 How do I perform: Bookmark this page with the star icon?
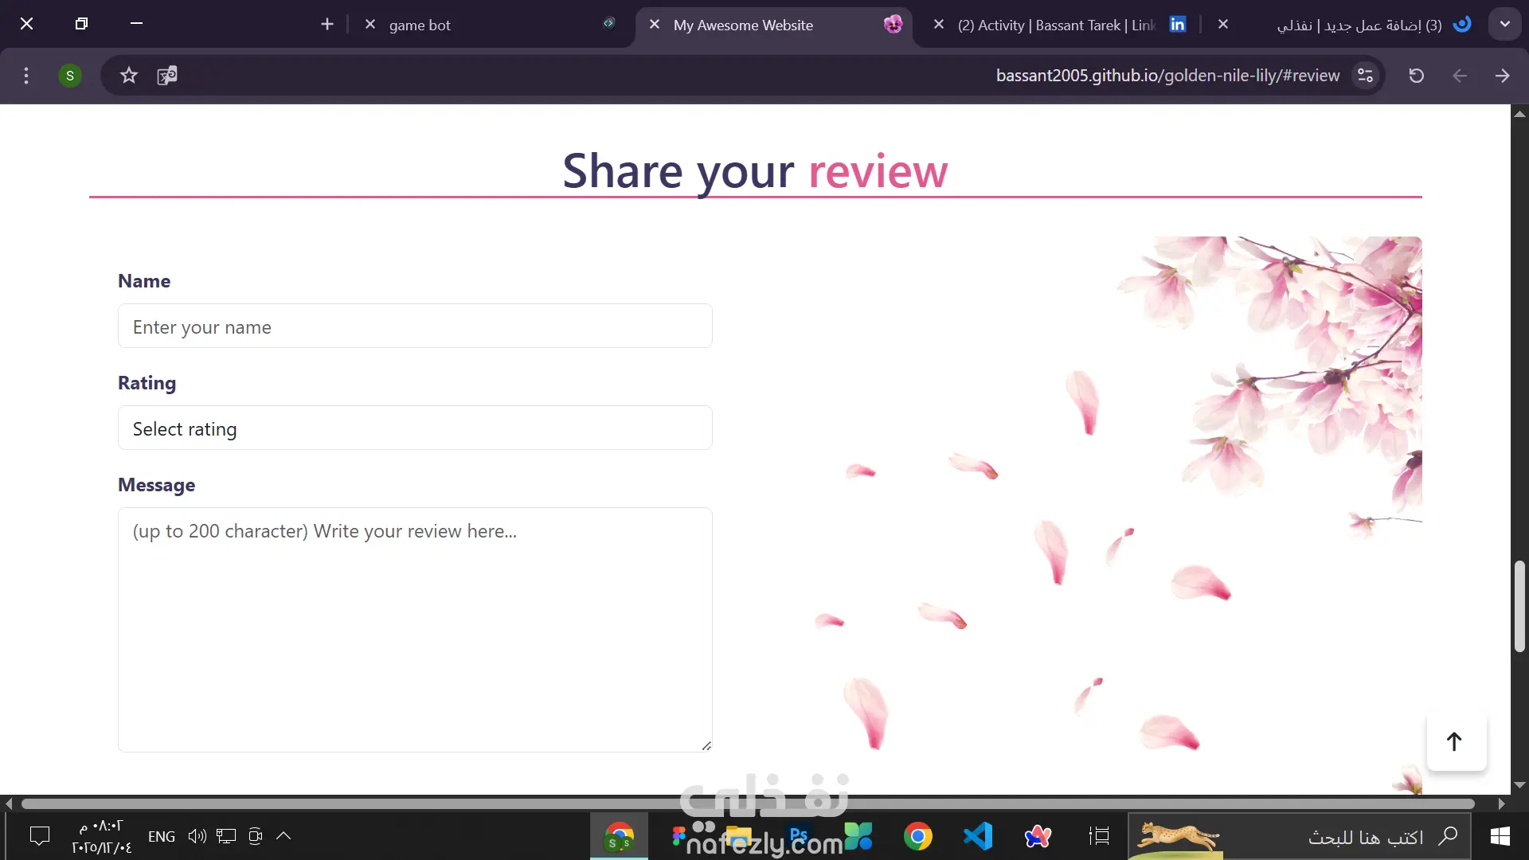(x=129, y=76)
